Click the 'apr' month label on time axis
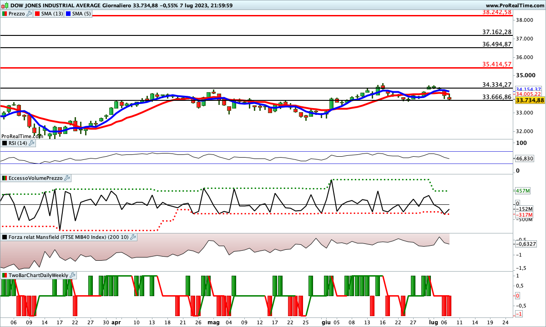Viewport: 546px width, 327px height. tap(116, 322)
